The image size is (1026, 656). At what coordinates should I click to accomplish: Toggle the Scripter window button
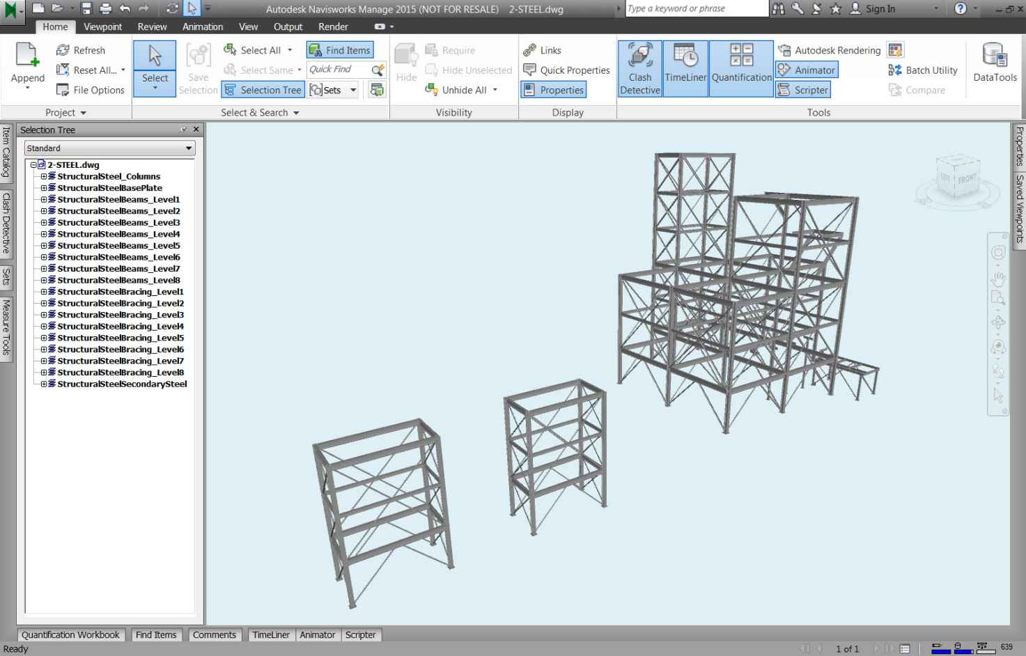point(803,90)
